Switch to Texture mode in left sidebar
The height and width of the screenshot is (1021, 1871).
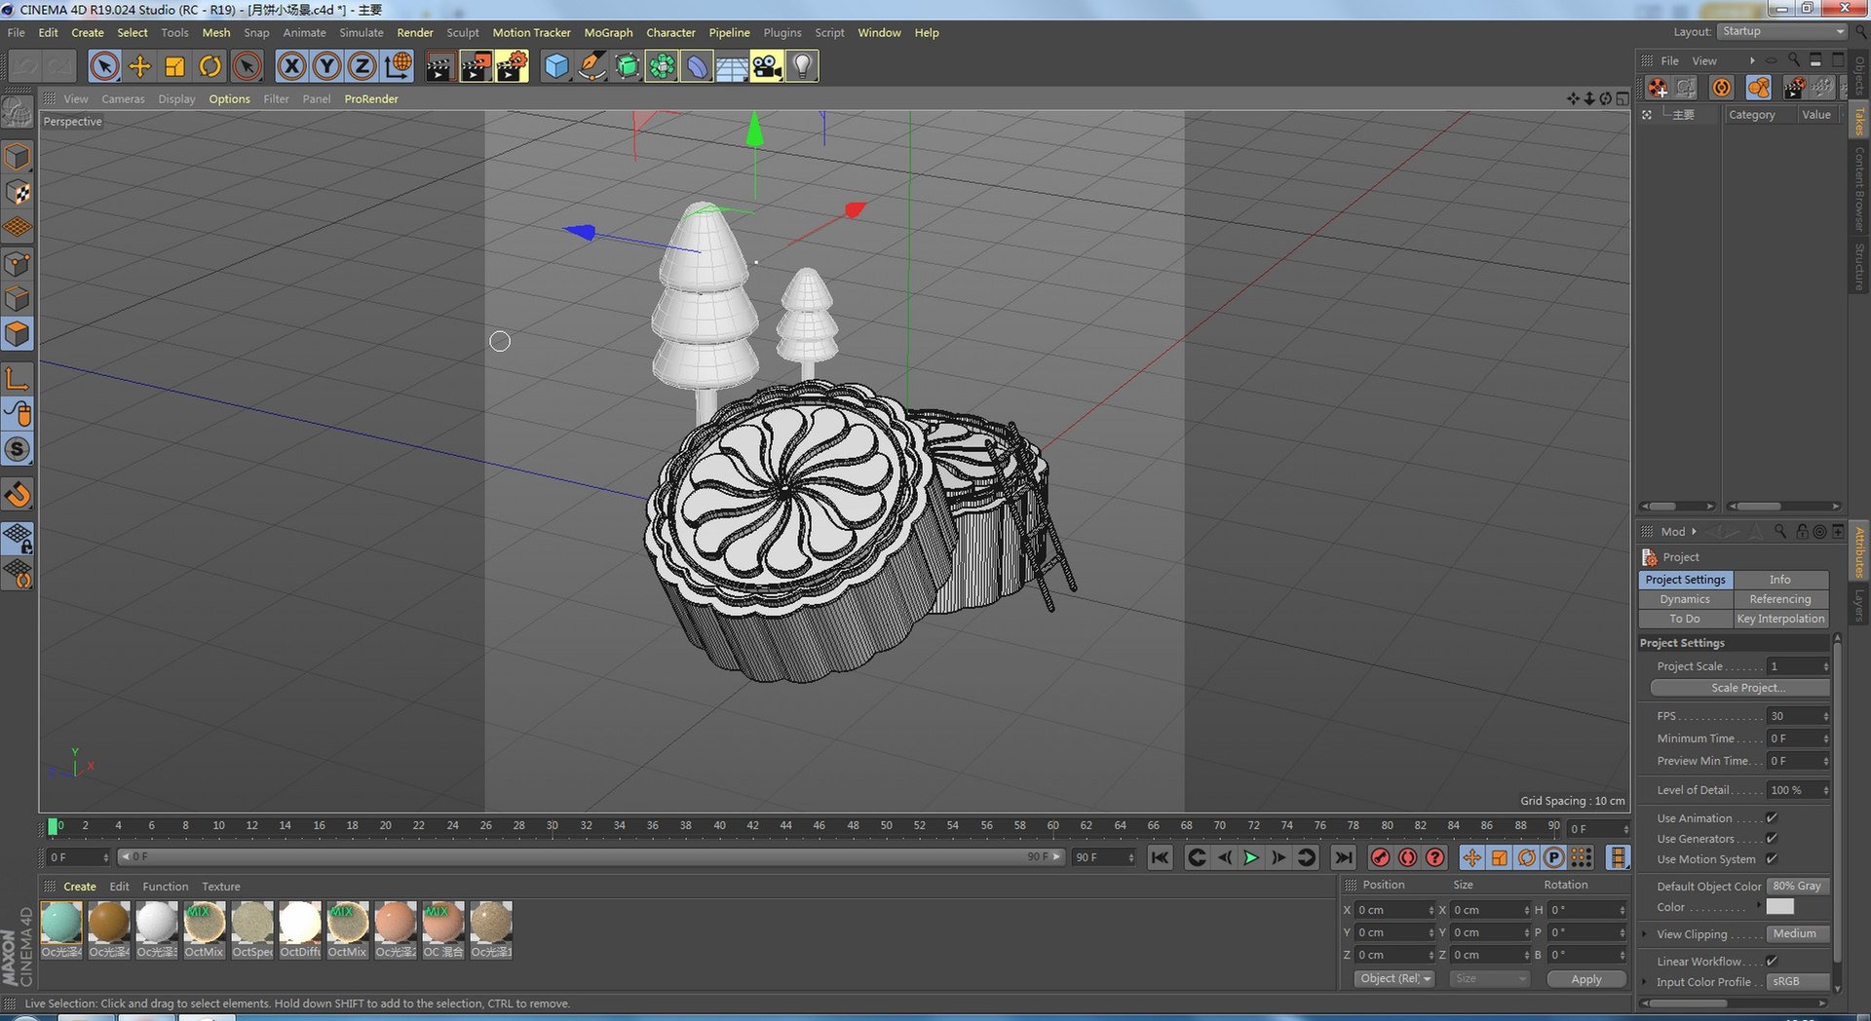click(x=18, y=193)
